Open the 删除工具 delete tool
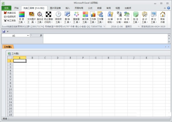 tap(67, 17)
